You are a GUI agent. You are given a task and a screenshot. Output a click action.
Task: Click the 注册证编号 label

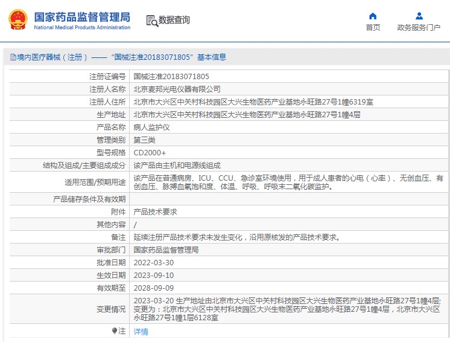(107, 77)
